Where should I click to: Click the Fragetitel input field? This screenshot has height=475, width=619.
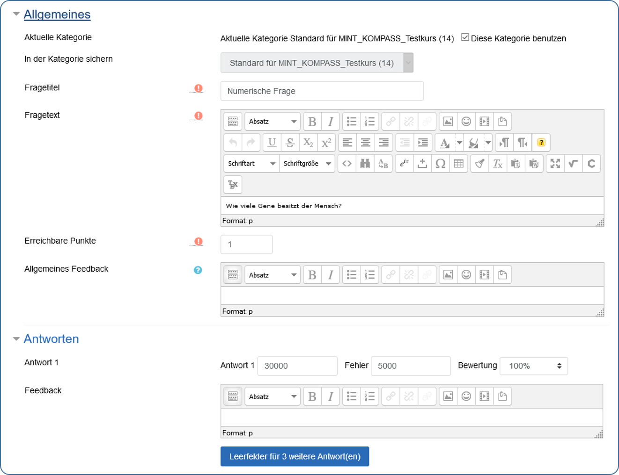point(322,91)
